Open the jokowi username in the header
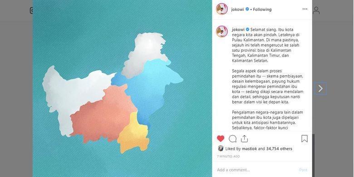The width and height of the screenshot is (354, 177). pos(237,10)
